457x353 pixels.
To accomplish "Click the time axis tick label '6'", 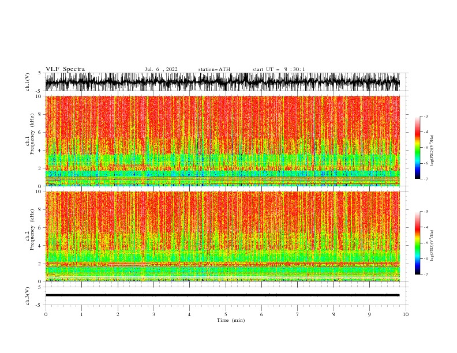I will click(x=261, y=314).
